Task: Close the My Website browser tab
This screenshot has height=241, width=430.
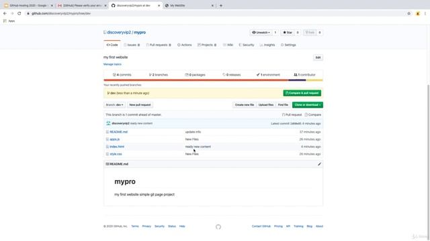Action: tap(212, 5)
